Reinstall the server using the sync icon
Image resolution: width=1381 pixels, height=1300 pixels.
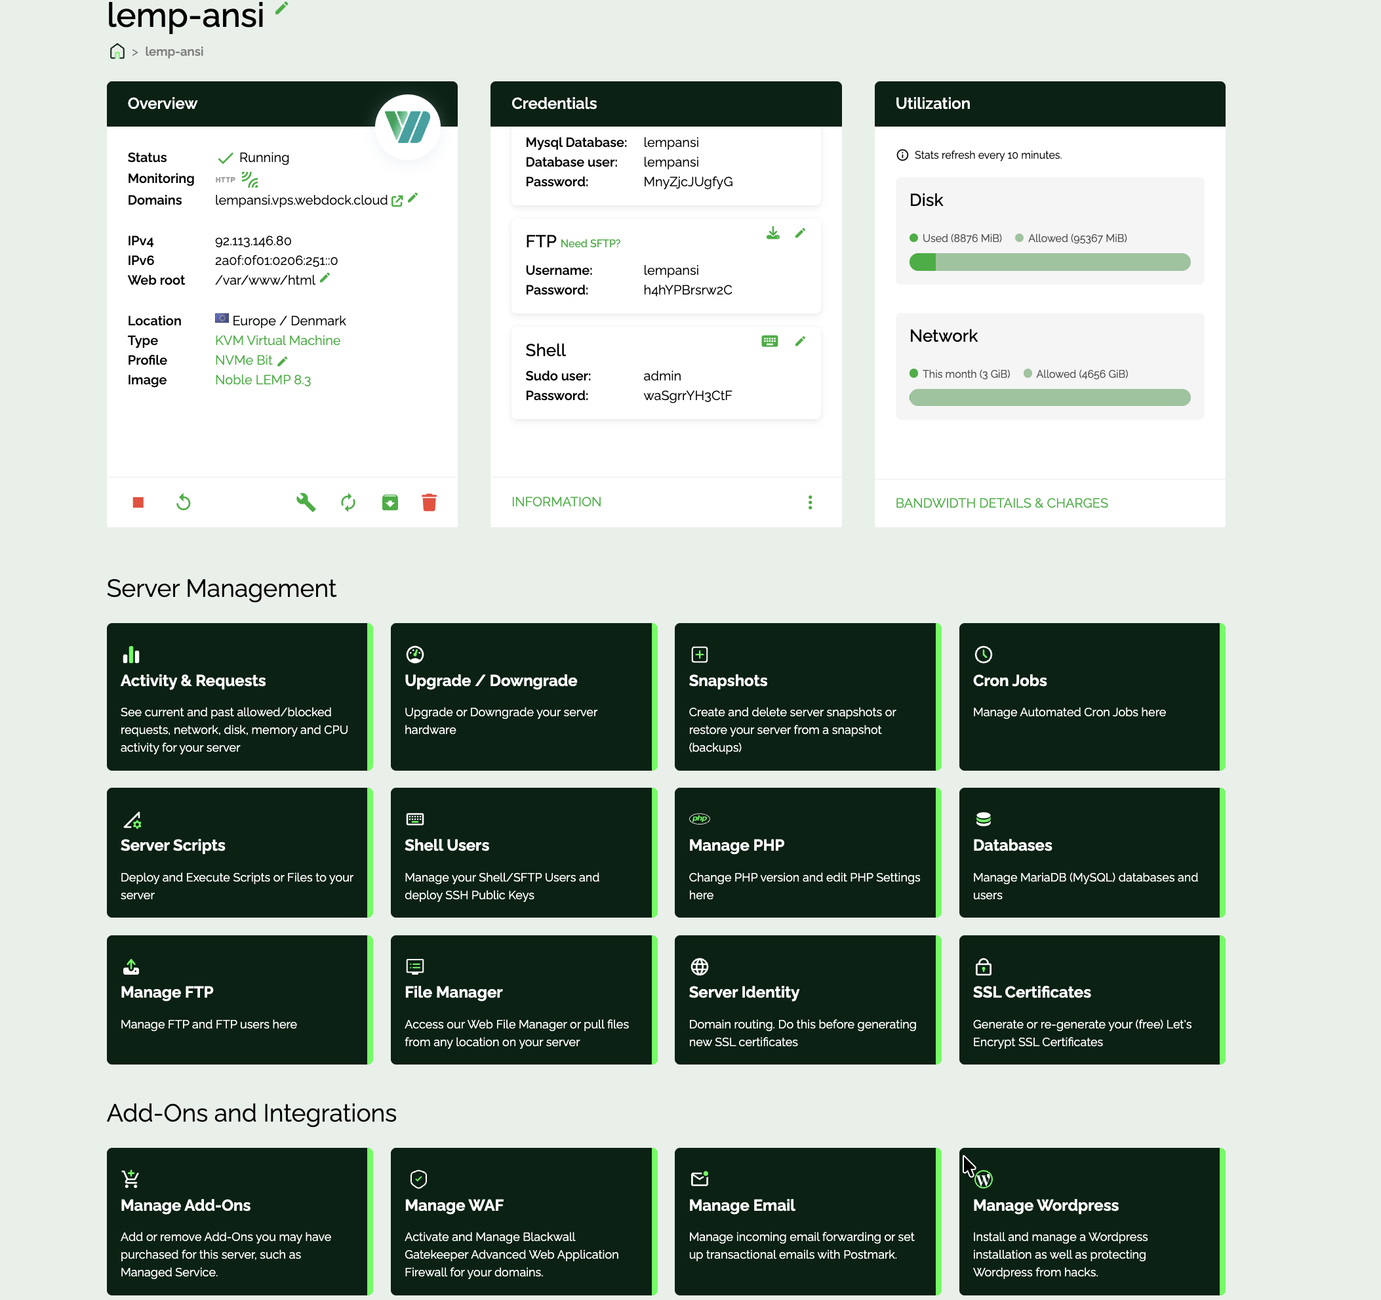[x=348, y=502]
